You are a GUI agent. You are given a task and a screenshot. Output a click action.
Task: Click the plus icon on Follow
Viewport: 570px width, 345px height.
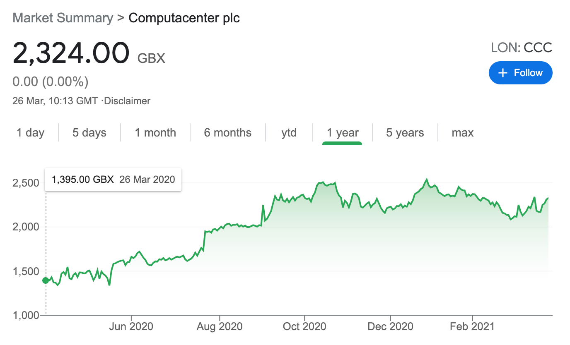pyautogui.click(x=502, y=73)
